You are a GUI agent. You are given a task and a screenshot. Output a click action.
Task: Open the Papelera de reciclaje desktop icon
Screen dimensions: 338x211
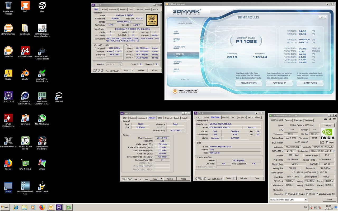tap(8, 6)
